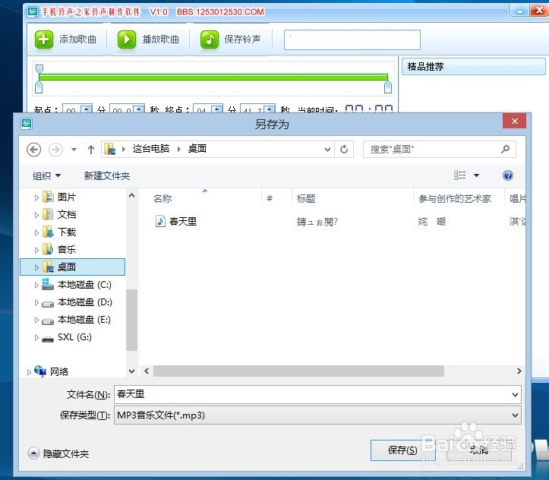The height and width of the screenshot is (480, 549).
Task: Open the 文件名 dropdown arrow
Action: (x=515, y=395)
